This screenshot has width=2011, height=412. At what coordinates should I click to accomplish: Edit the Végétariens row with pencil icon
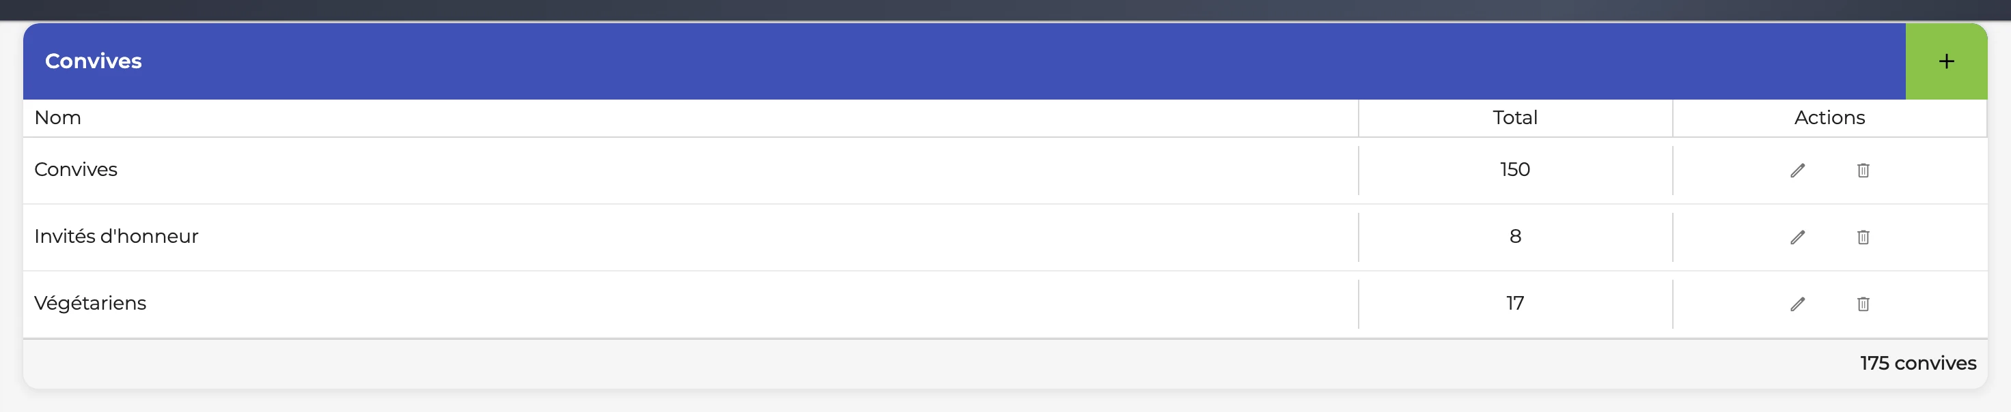tap(1797, 304)
